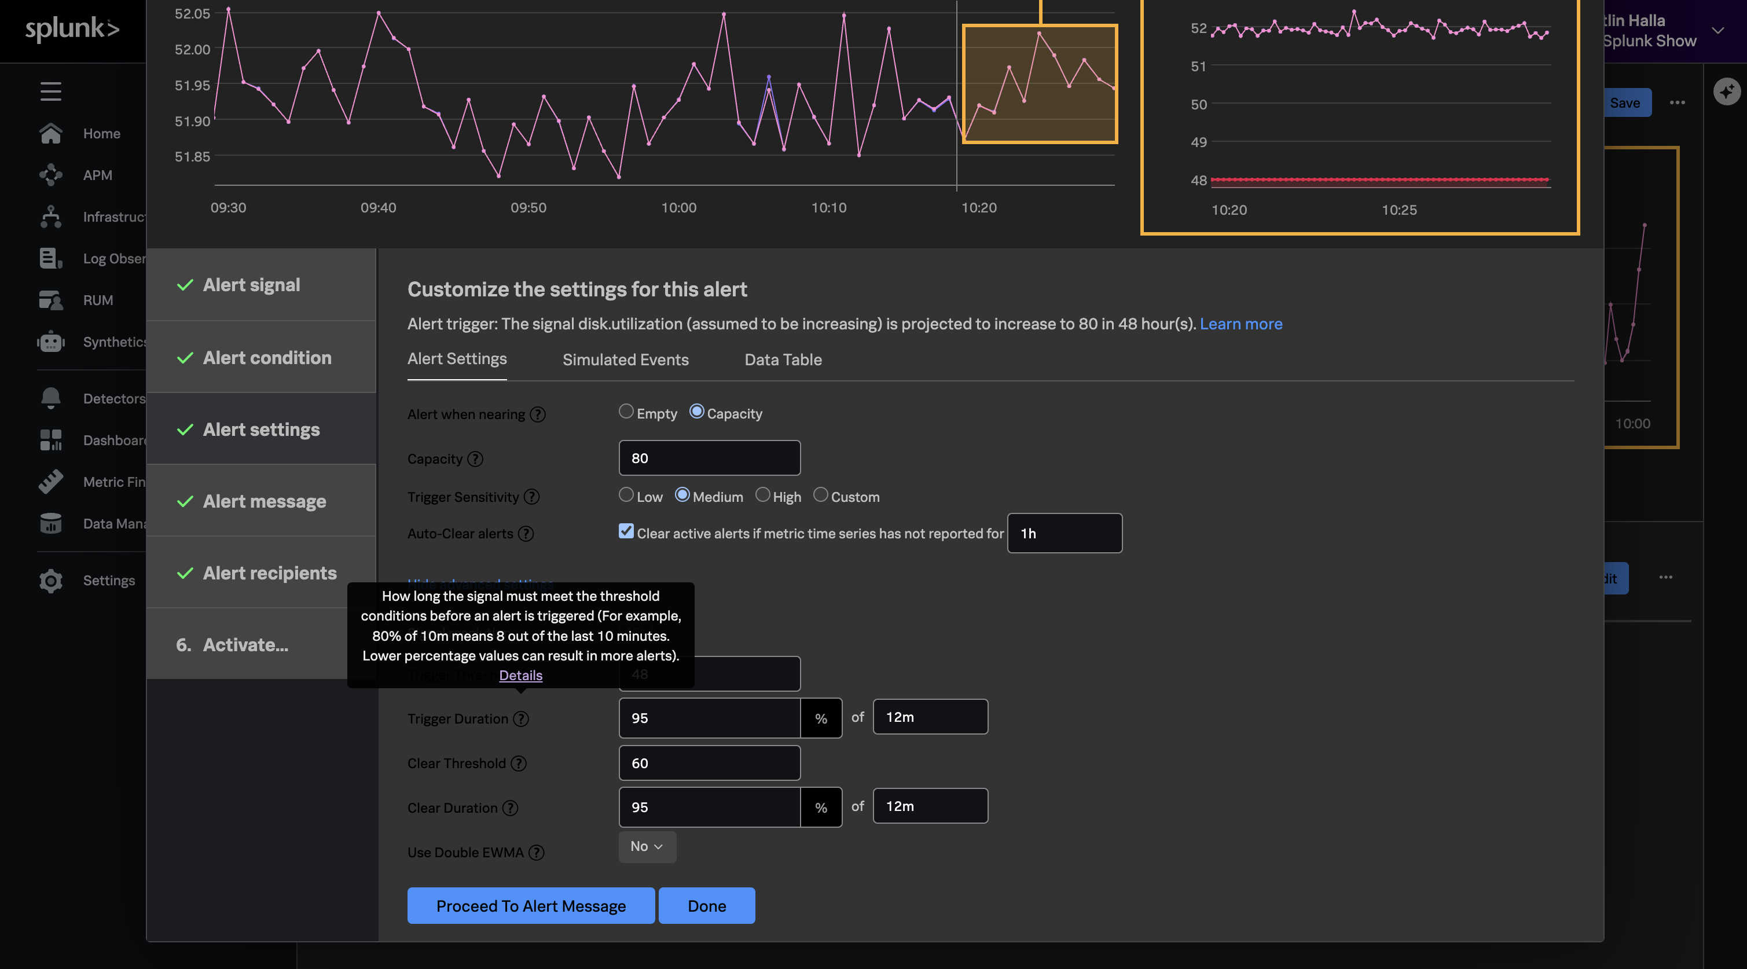Open the Metric Finder ruler icon
The image size is (1747, 969).
pos(51,482)
